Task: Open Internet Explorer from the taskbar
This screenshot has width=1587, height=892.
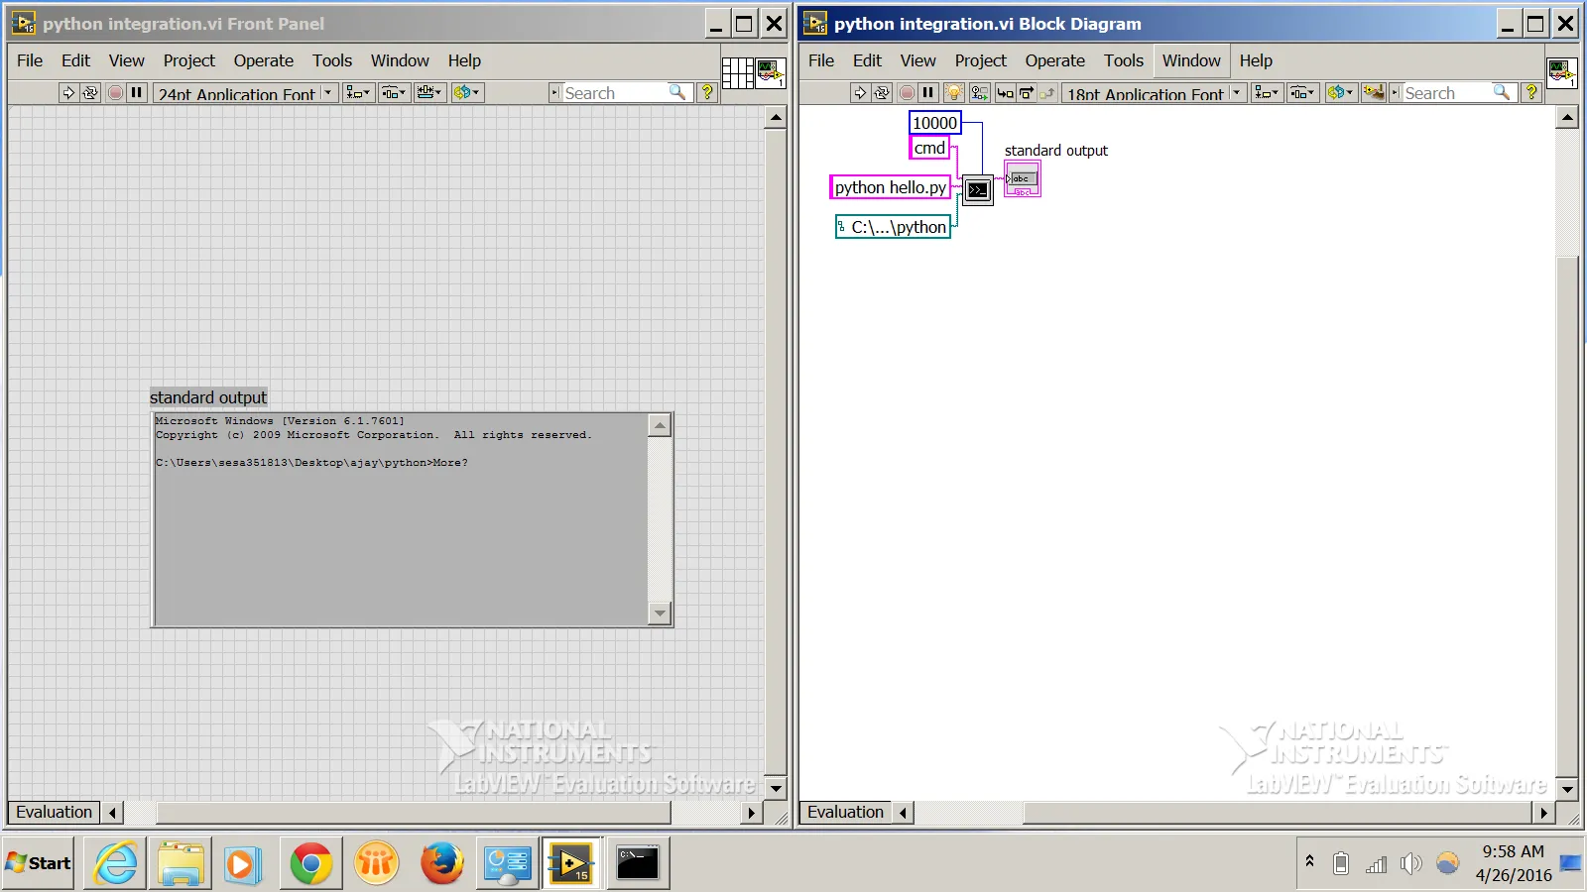Action: point(116,863)
